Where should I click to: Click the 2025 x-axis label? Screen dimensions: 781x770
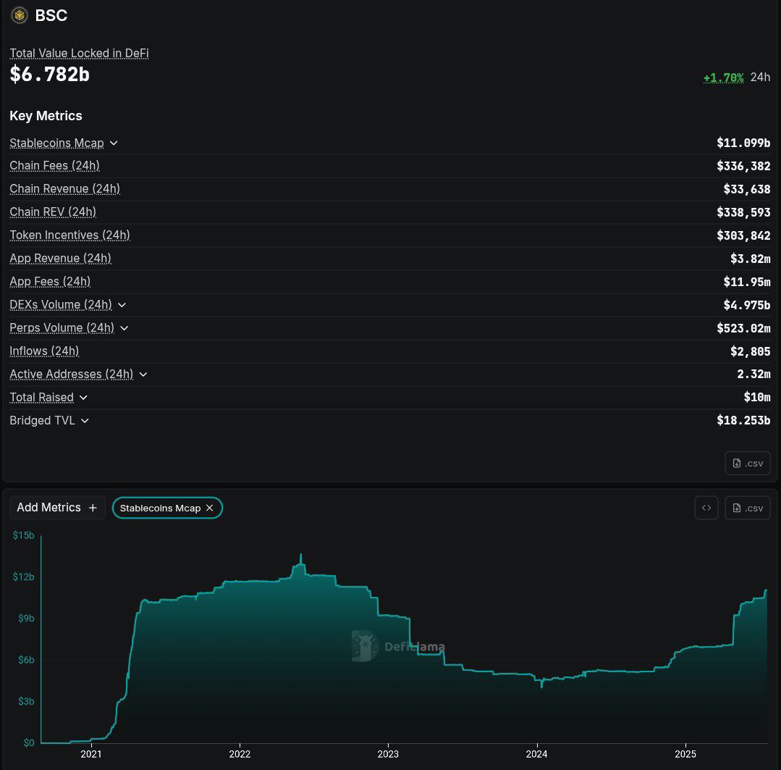685,754
